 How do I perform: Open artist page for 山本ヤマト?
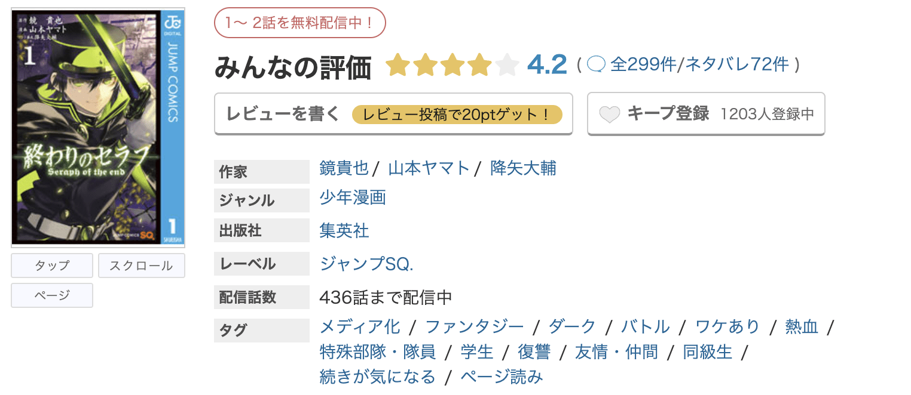pos(429,168)
